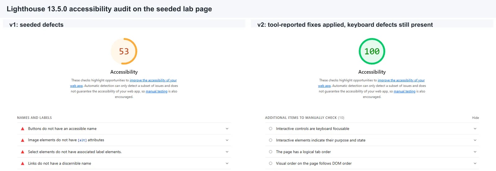Open the 'manual testing' link in v2 panel
This screenshot has width=496, height=171.
coord(405,92)
